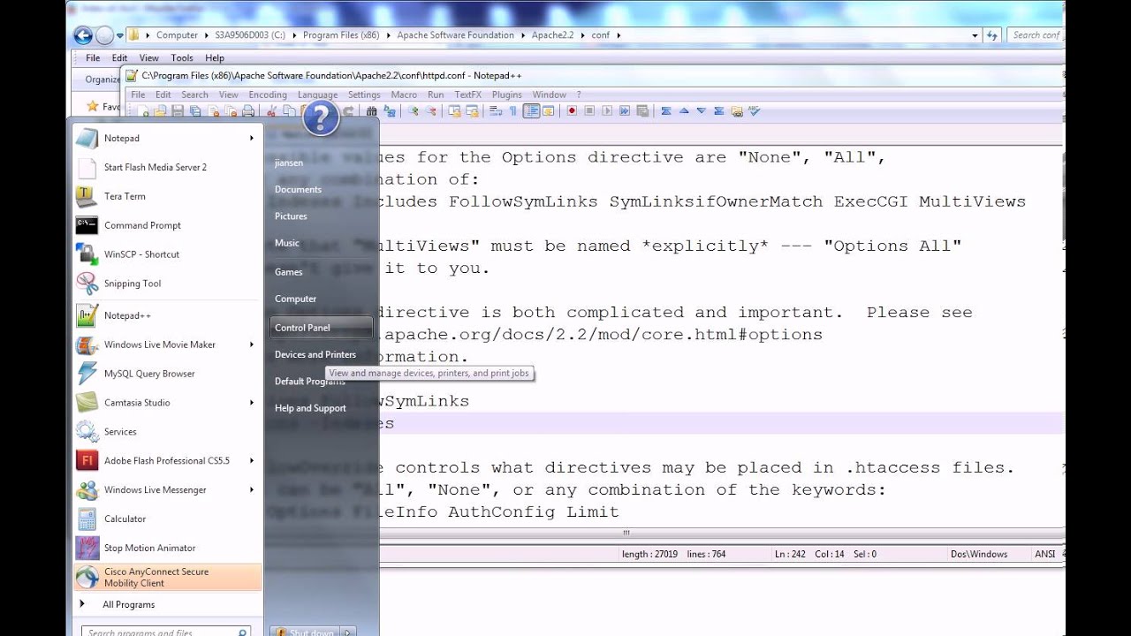Open the Tools menu in Explorer window
This screenshot has width=1131, height=636.
tap(182, 58)
